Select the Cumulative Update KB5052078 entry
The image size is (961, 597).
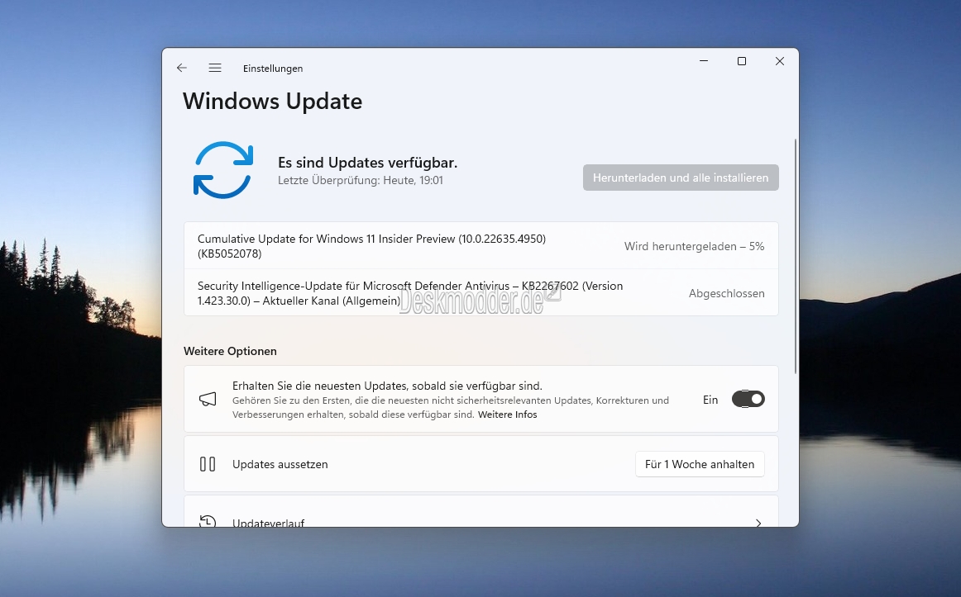[481, 246]
